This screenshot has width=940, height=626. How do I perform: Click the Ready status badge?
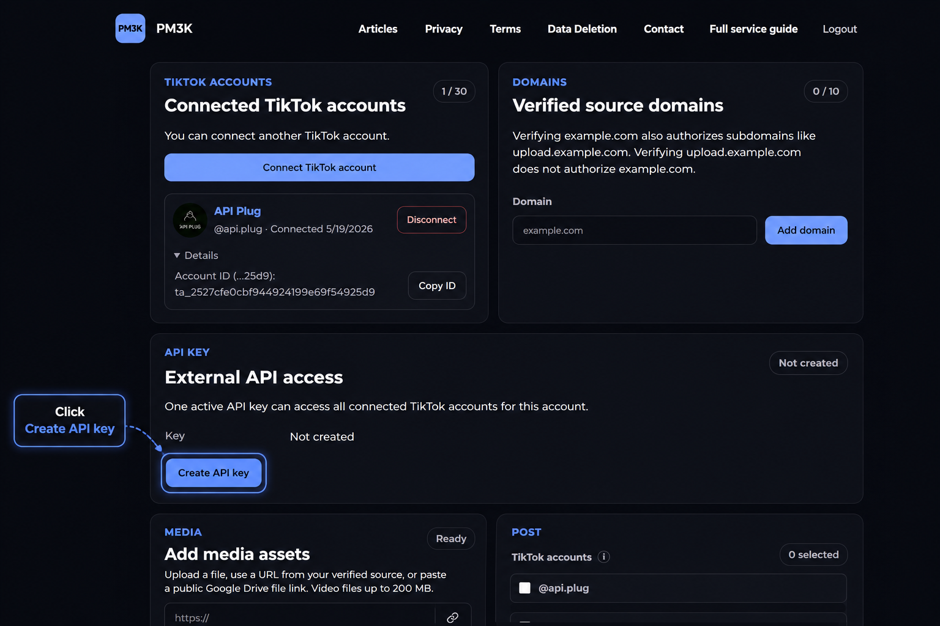(x=451, y=539)
